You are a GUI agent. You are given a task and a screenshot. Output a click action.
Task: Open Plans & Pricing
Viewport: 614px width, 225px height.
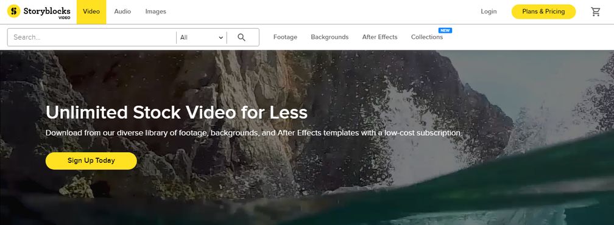pyautogui.click(x=543, y=12)
